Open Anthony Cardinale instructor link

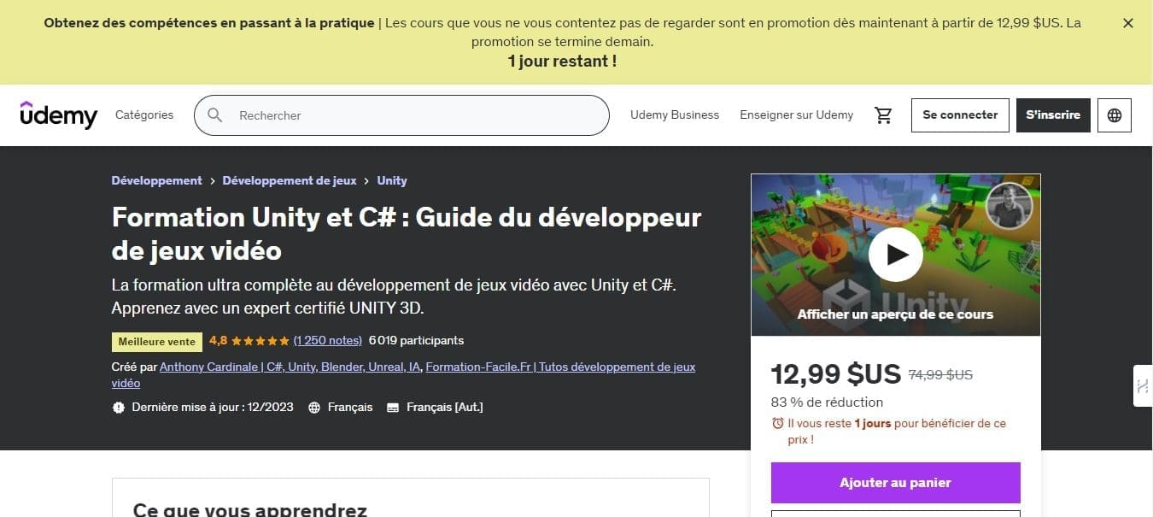290,367
